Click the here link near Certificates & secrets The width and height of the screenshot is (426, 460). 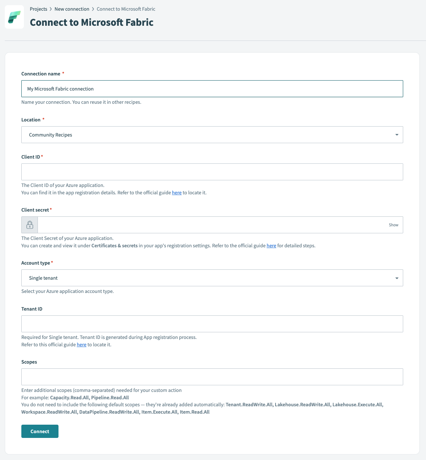tap(271, 245)
